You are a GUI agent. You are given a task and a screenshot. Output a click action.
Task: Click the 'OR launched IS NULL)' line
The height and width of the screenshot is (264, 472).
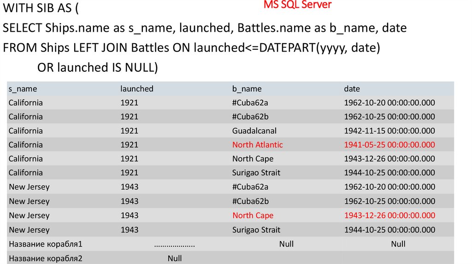click(x=97, y=68)
